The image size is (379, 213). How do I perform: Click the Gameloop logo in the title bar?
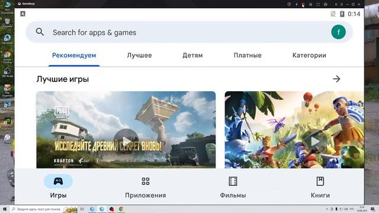[20, 4]
